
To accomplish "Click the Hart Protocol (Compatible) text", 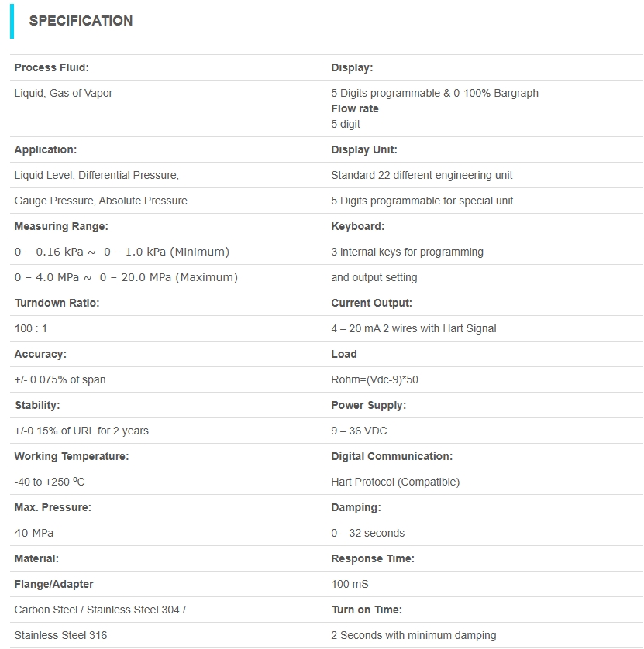I will tap(395, 482).
